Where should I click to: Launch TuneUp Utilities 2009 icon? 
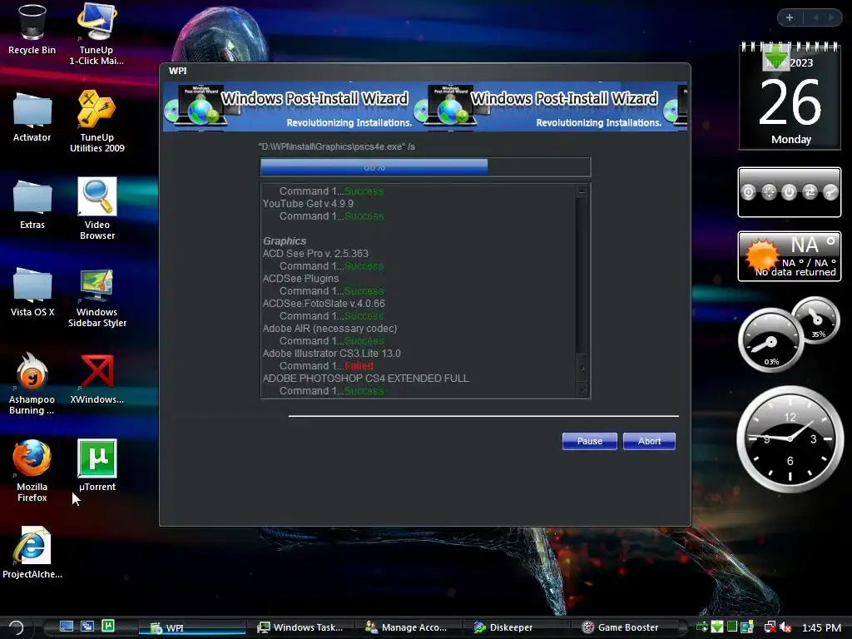(97, 121)
